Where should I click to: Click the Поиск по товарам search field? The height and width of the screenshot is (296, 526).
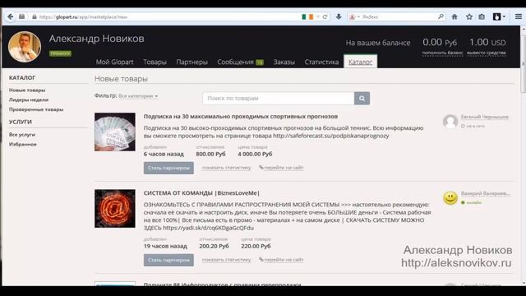(x=278, y=99)
